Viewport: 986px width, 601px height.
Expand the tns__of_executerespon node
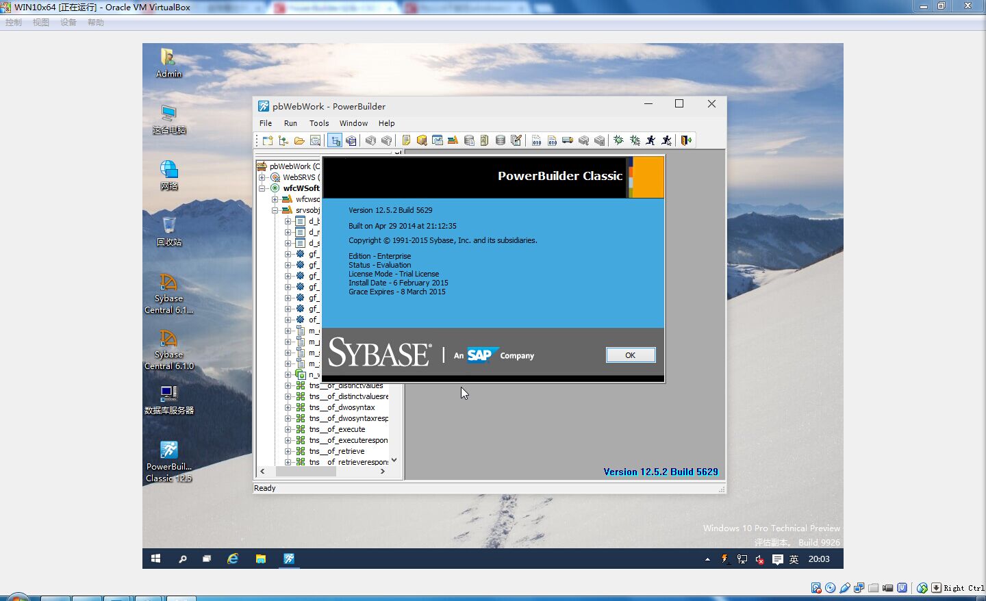(288, 440)
